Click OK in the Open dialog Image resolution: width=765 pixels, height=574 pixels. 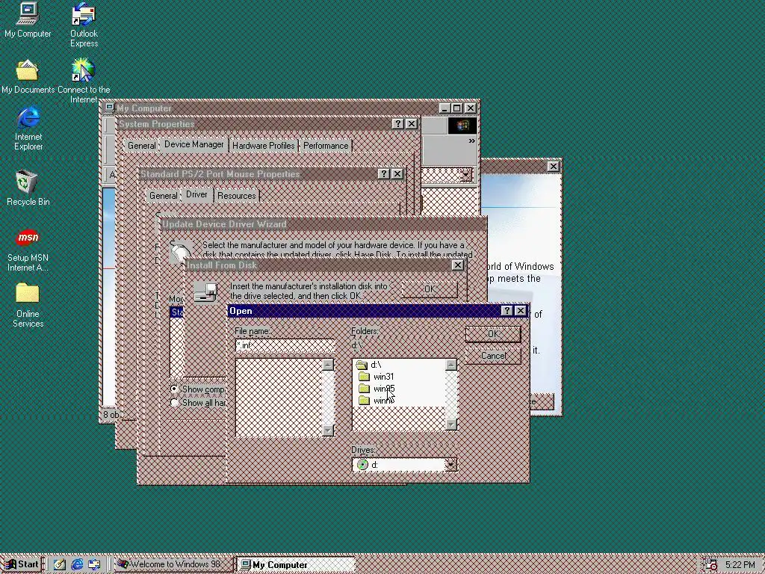click(493, 334)
